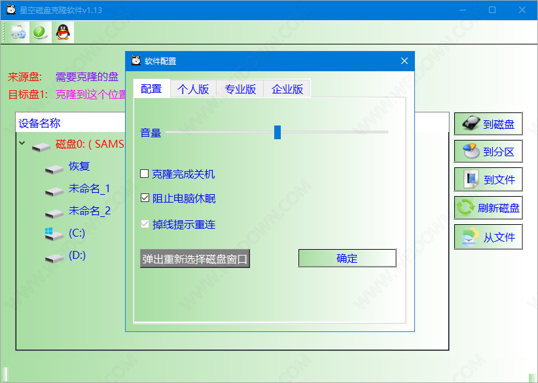Click the 刷新磁盘 refresh disks button

(488, 208)
